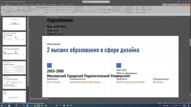Select the fifth slide thumbnail

point(14,82)
